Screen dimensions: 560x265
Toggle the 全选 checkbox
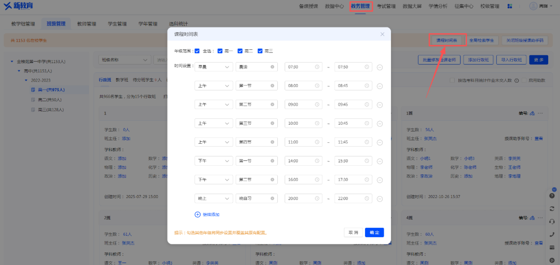197,51
